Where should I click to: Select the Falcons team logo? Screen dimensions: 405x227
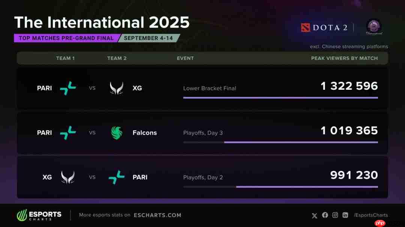tap(117, 133)
